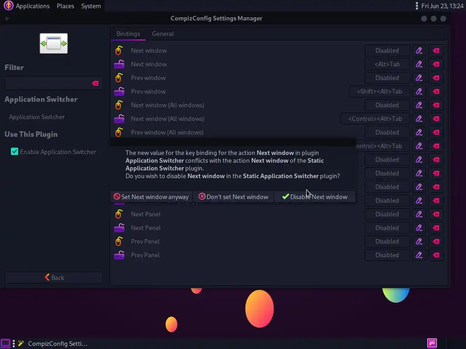Screen dimensions: 466x349
Task: Click Disabled value for Next window mouse binding
Action: click(387, 50)
